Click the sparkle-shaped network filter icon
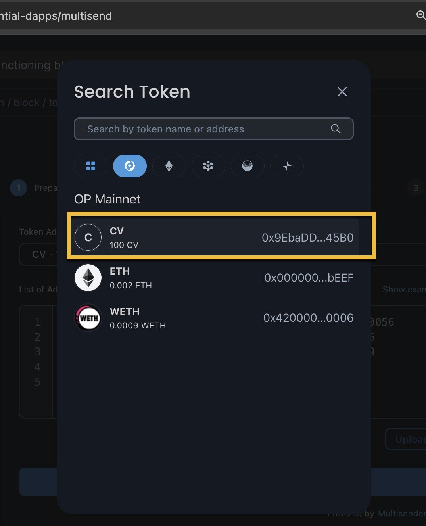 coord(287,166)
